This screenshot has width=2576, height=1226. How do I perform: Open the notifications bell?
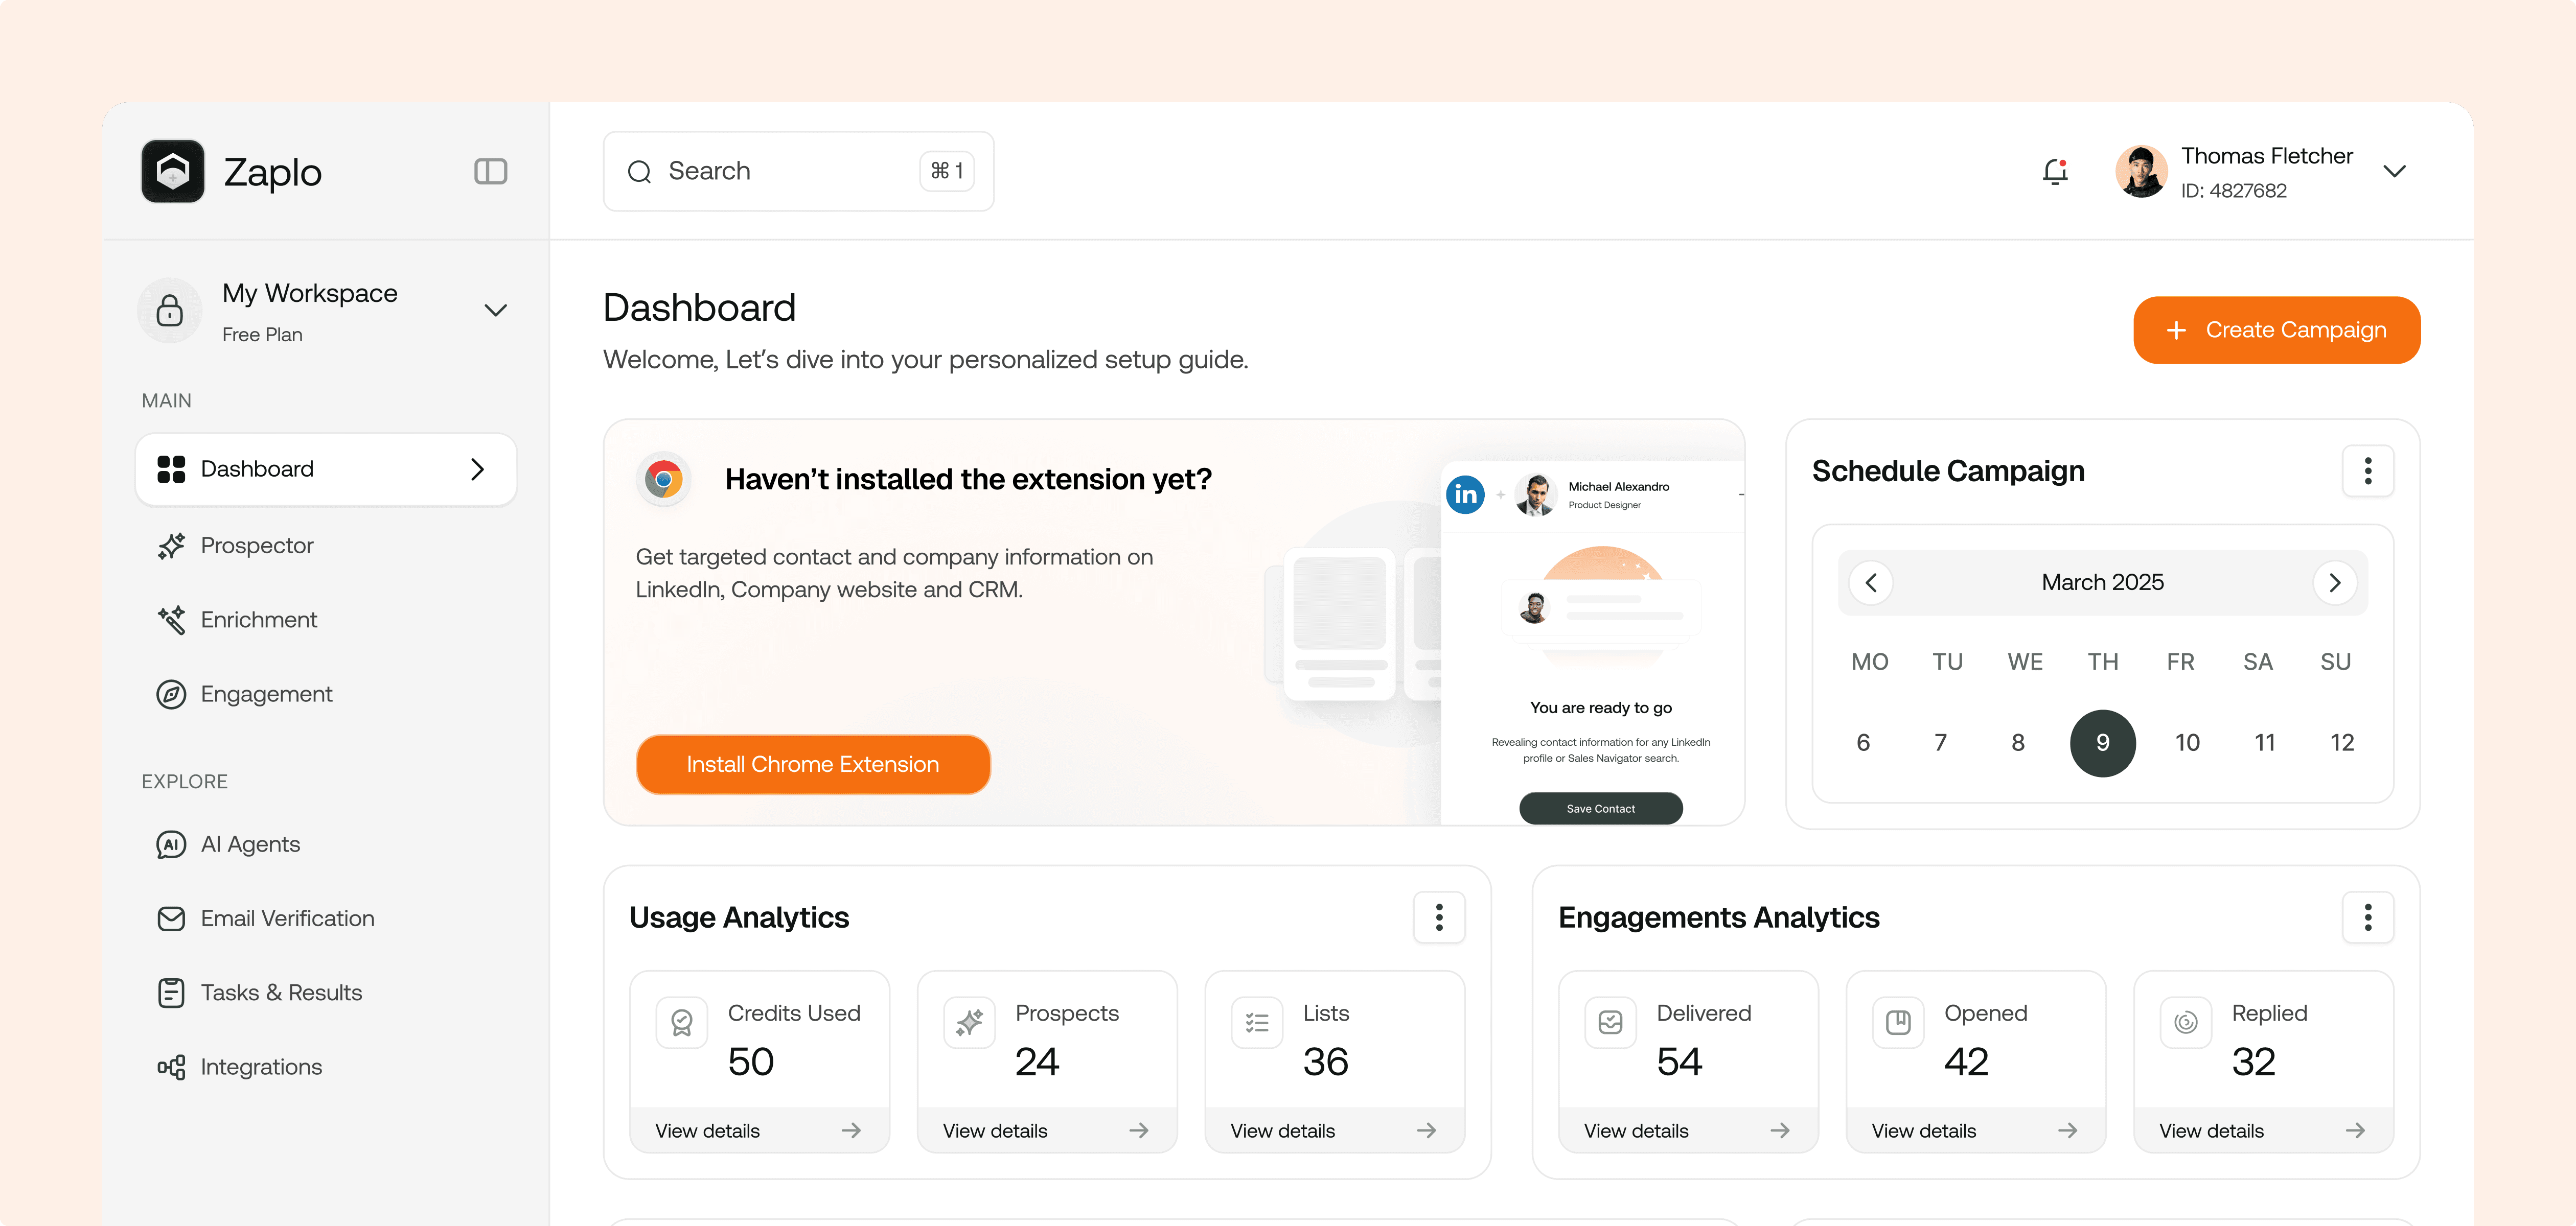[2054, 172]
